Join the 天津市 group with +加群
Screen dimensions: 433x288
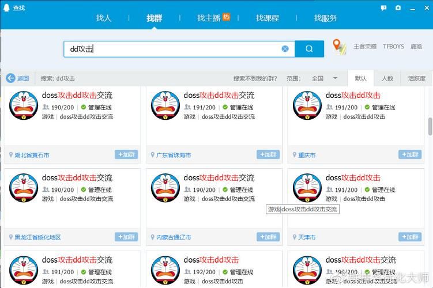pos(410,237)
